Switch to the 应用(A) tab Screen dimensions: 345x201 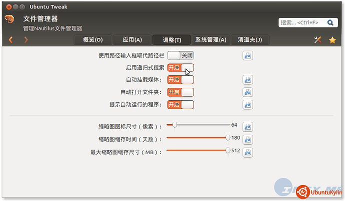pyautogui.click(x=132, y=40)
